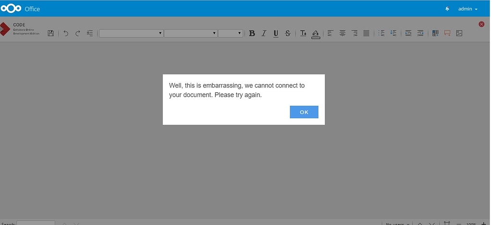
Task: Toggle bold formatting
Action: 252,33
